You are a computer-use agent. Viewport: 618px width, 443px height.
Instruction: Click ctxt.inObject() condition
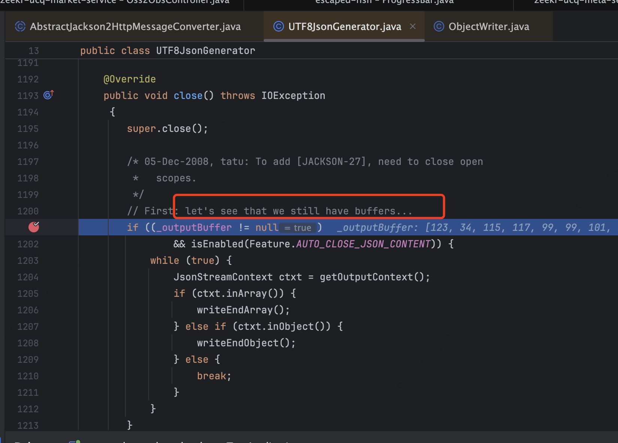click(281, 326)
